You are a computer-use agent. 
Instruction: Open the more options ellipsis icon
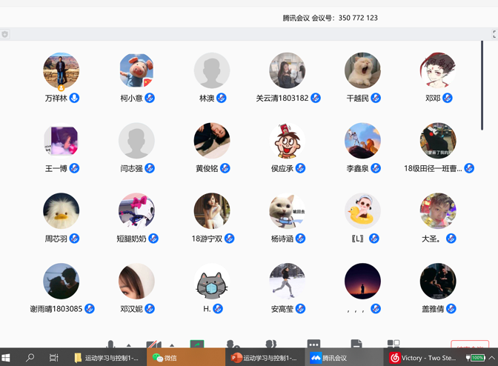coord(313,345)
